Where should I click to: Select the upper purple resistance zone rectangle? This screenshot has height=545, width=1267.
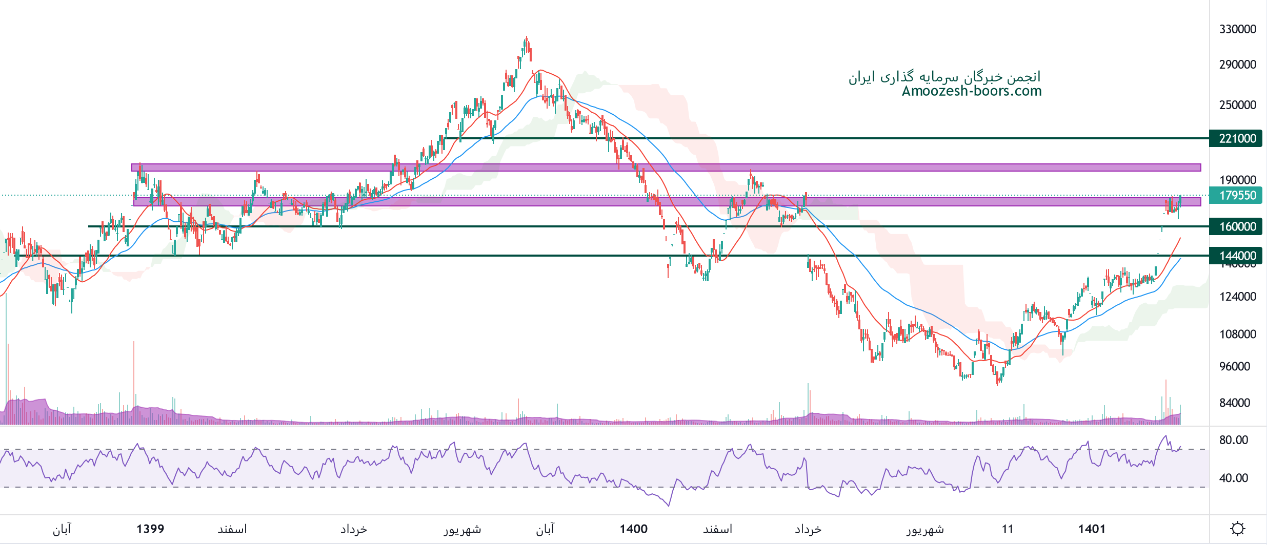[x=666, y=167]
